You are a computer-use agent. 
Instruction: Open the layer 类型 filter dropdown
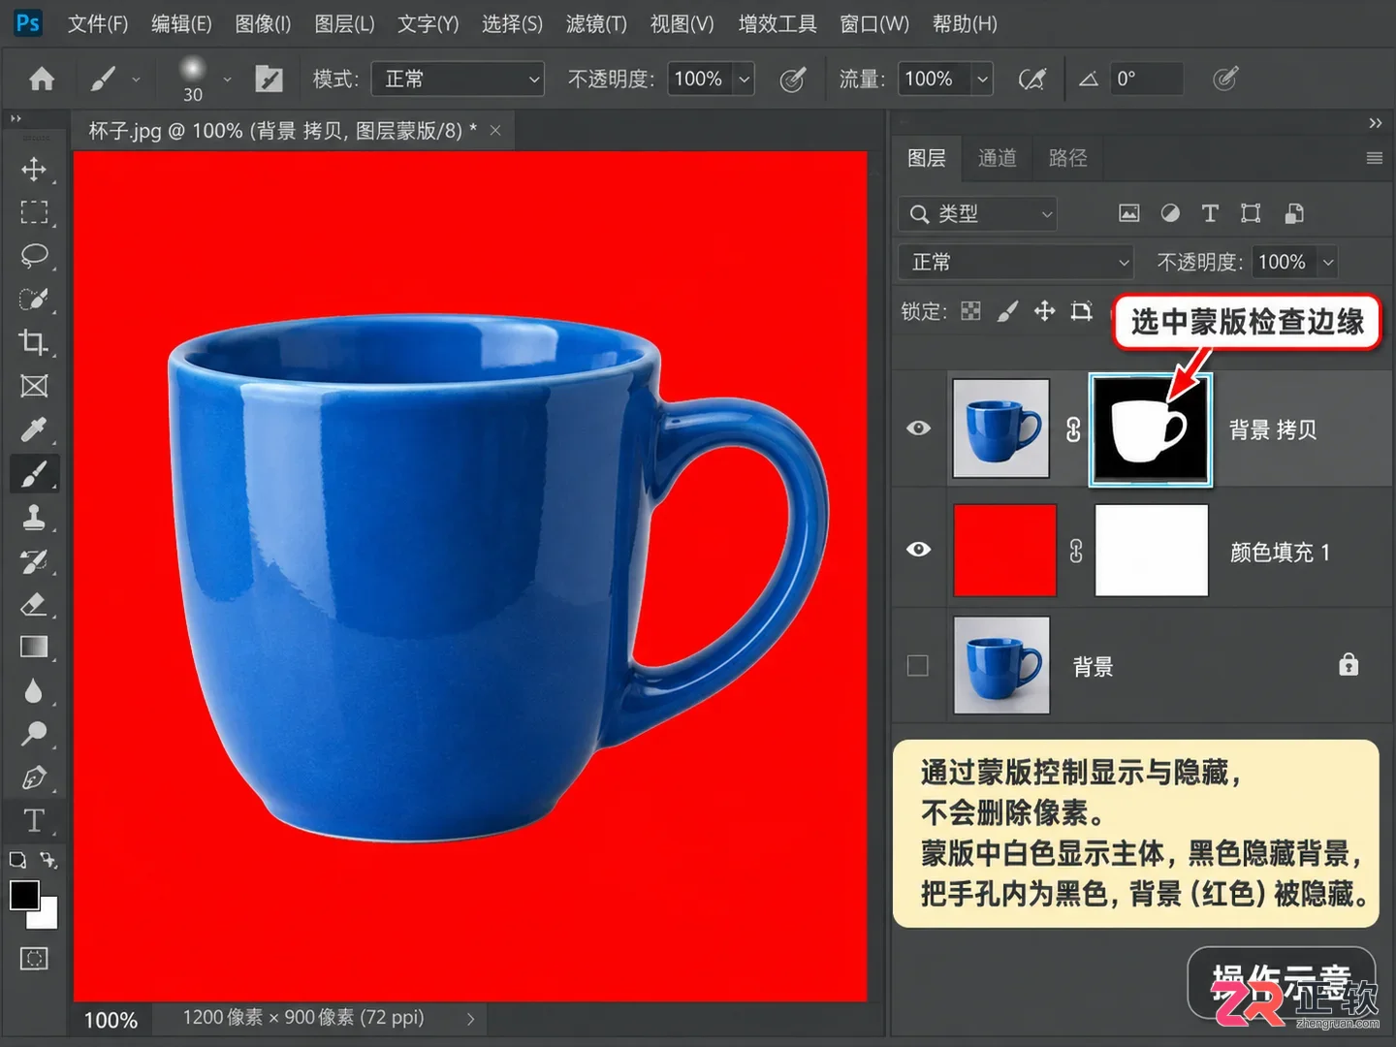coord(977,213)
